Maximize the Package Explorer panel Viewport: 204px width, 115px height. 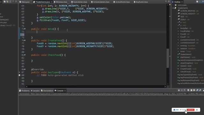tap(16, 2)
